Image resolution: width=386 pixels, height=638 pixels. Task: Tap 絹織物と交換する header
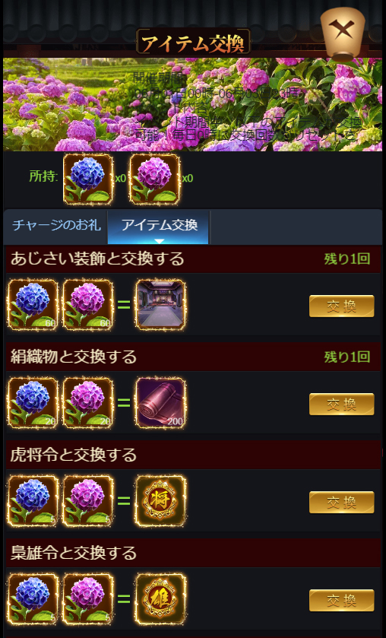[74, 357]
